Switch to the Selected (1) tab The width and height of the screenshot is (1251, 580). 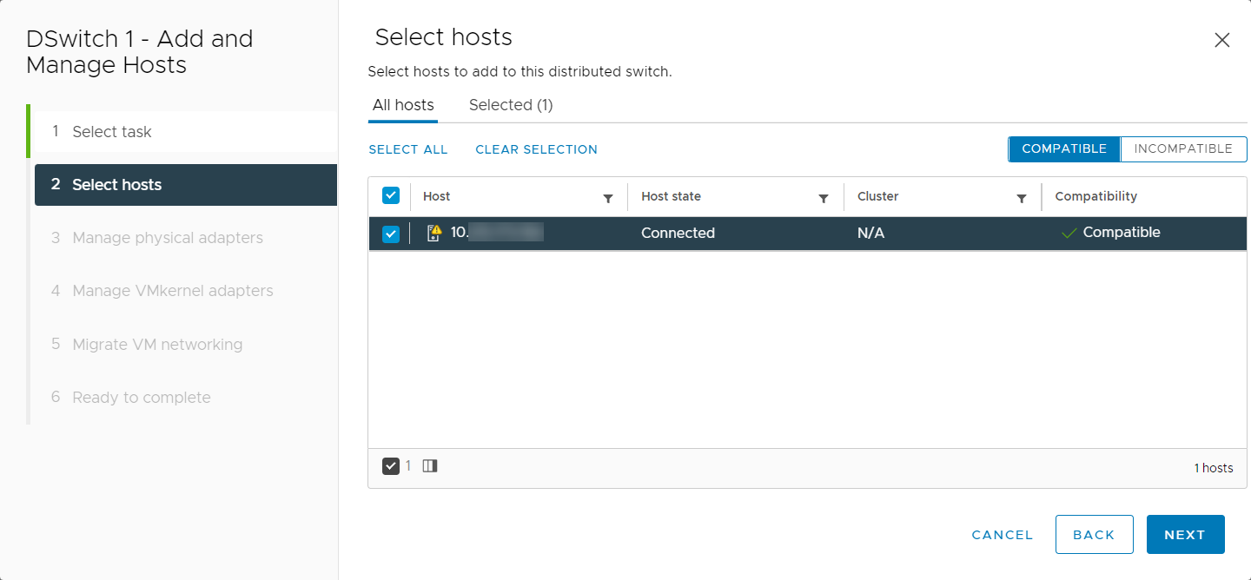pos(511,105)
